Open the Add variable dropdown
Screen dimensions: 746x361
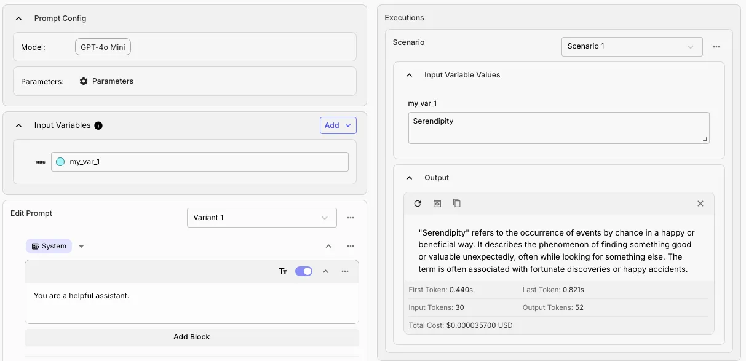tap(338, 125)
